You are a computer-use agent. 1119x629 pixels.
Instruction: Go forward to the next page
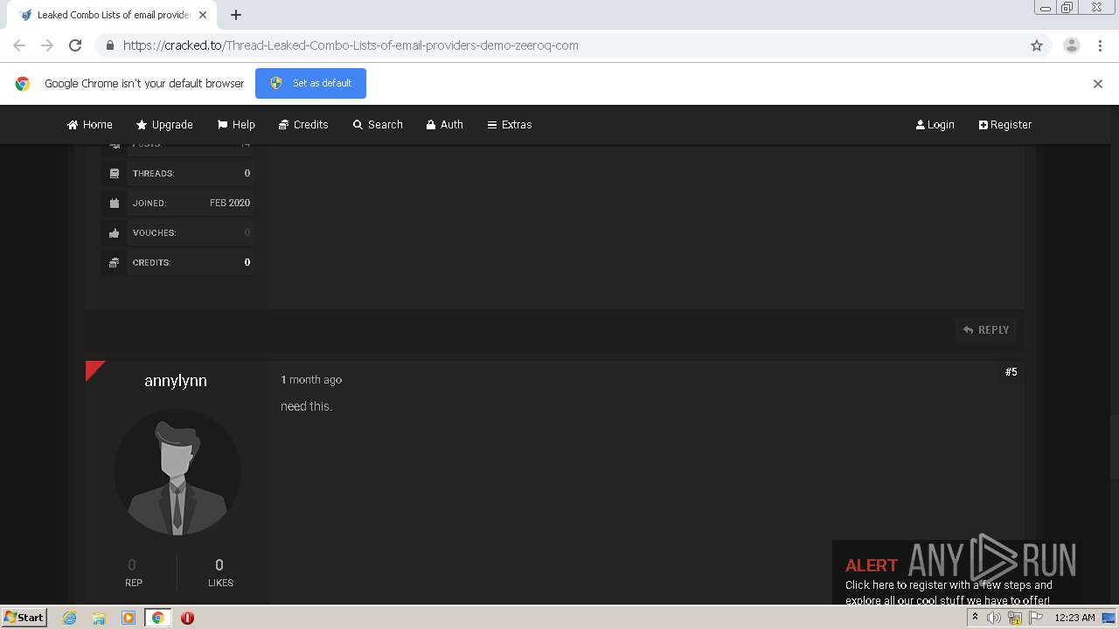click(x=47, y=45)
